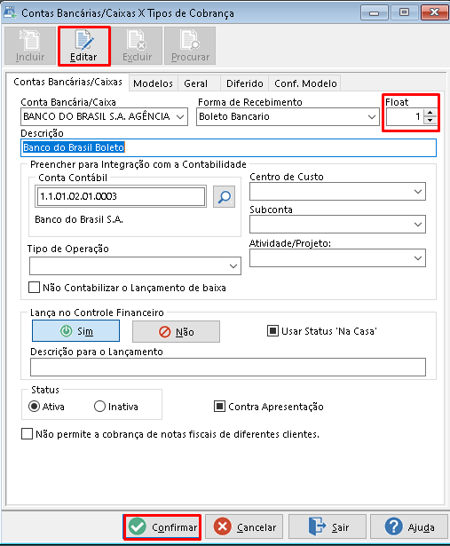The height and width of the screenshot is (546, 450).
Task: Select the Ativa status radio button
Action: click(34, 407)
